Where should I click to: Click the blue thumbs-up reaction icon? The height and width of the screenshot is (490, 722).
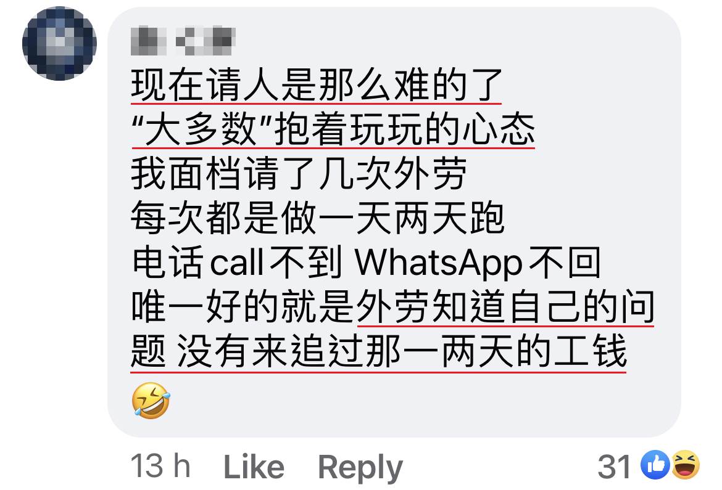tap(655, 465)
